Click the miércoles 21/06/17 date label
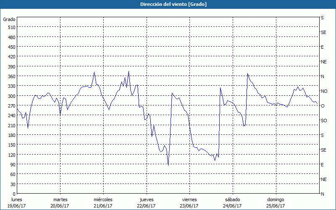 (103, 202)
